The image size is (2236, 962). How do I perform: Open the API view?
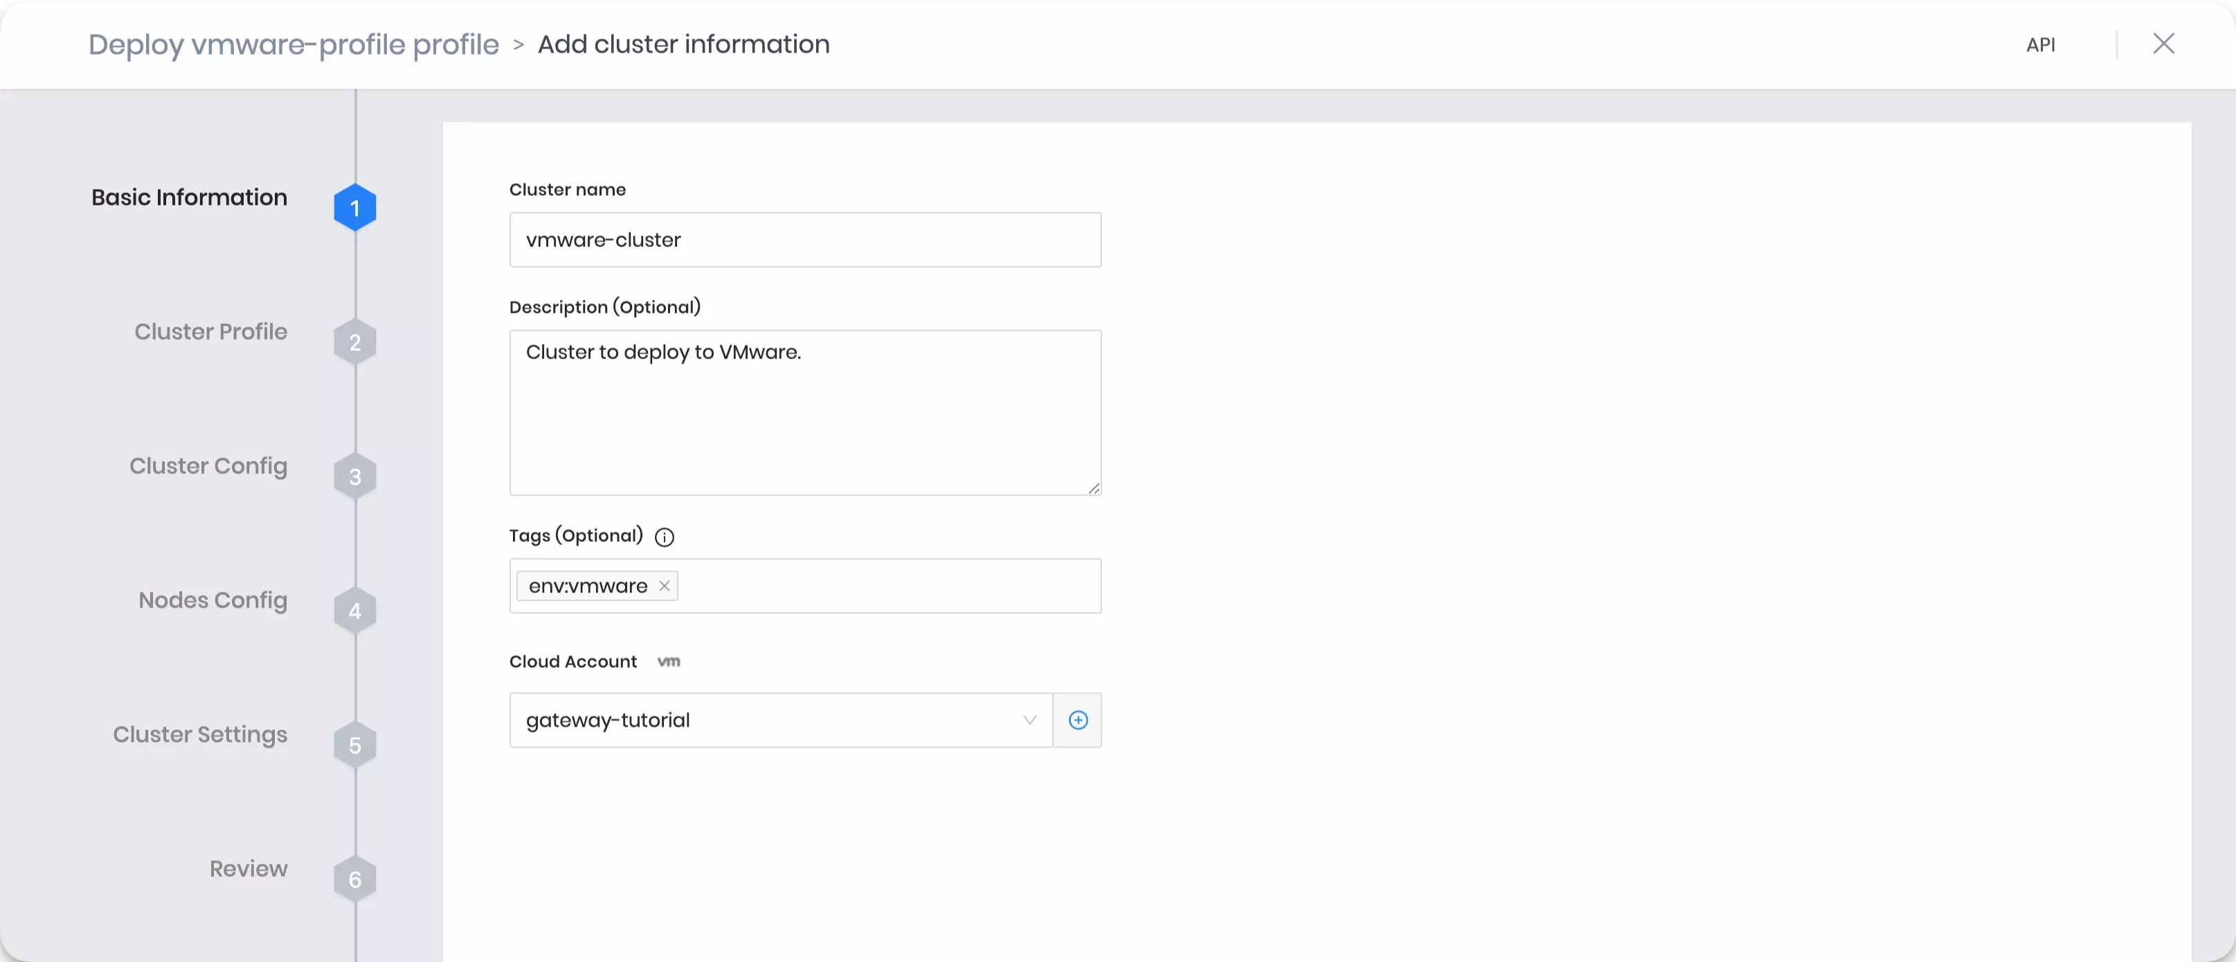coord(2041,44)
